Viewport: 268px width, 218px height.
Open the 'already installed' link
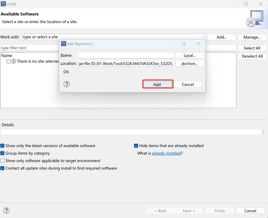pos(166,153)
